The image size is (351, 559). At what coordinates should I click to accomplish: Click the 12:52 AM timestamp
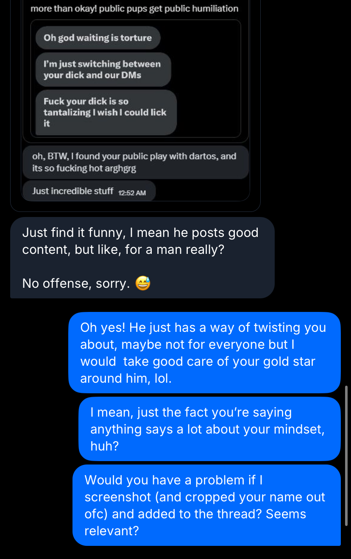132,193
